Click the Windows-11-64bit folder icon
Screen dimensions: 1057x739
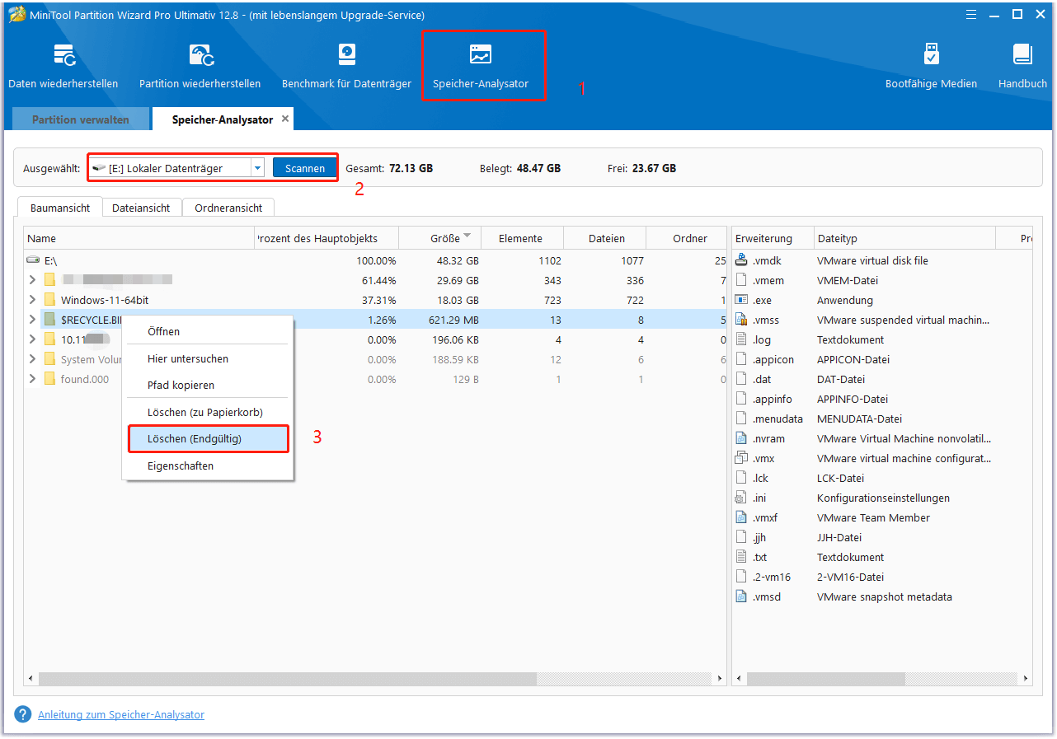click(49, 300)
